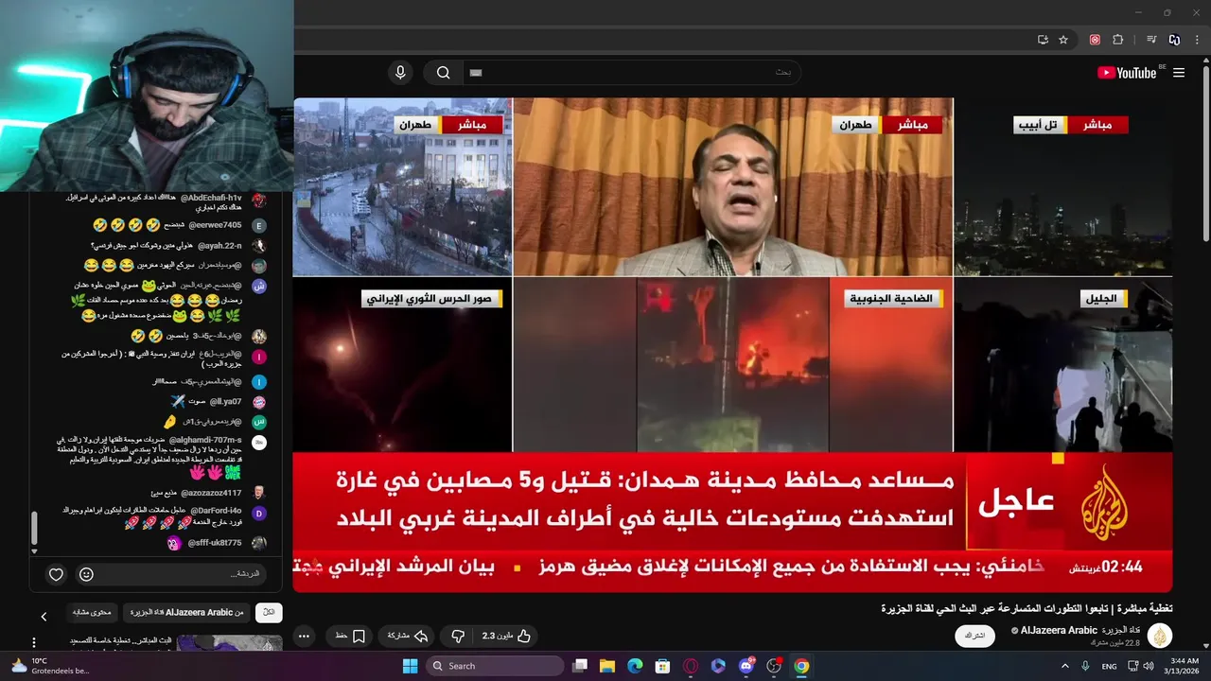Select the 'All' filter chip
Viewport: 1211px width, 681px height.
point(269,612)
